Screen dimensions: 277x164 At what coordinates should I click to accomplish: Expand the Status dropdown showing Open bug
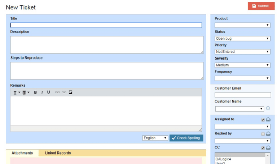[242, 39]
